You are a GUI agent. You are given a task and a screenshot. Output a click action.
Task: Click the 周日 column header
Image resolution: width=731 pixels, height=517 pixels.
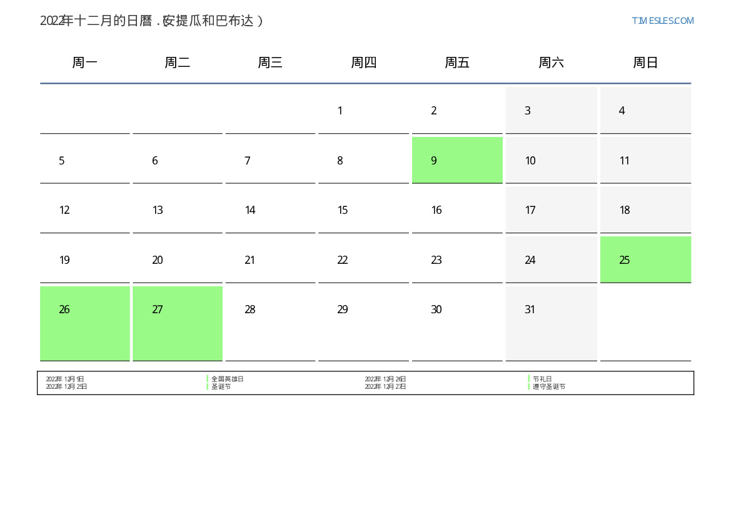click(x=645, y=63)
